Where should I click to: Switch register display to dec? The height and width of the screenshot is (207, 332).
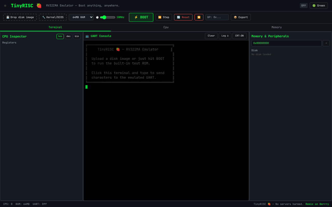coord(68,36)
